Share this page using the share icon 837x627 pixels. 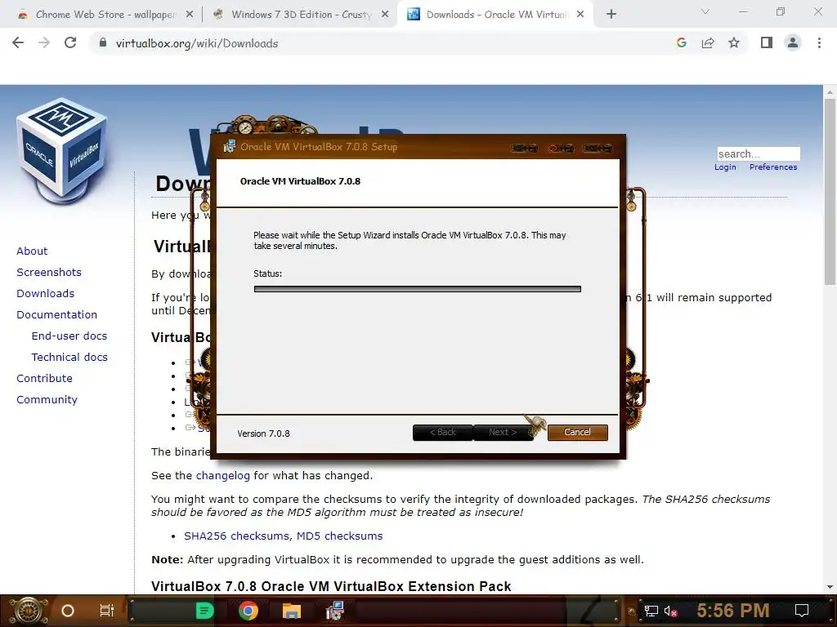(x=708, y=42)
